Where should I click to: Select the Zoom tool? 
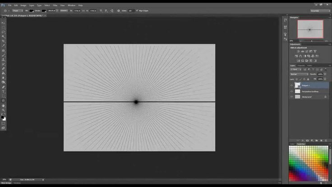[x=3, y=110]
